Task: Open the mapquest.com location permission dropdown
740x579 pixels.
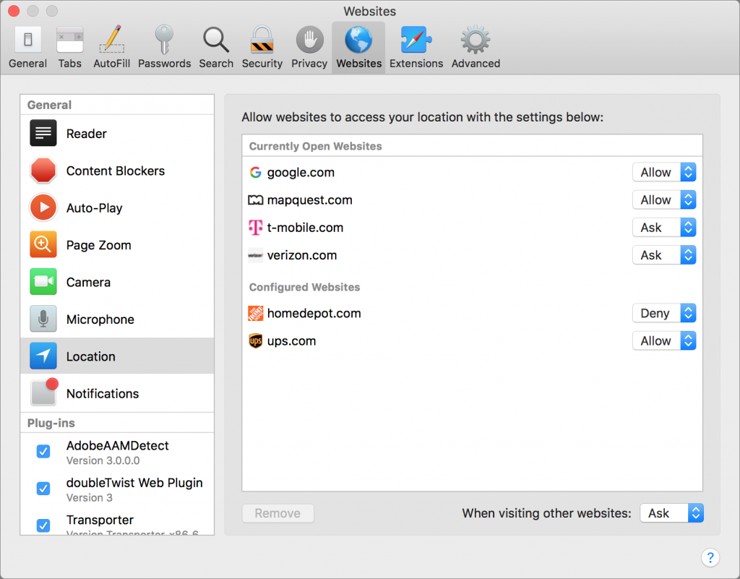Action: [664, 200]
